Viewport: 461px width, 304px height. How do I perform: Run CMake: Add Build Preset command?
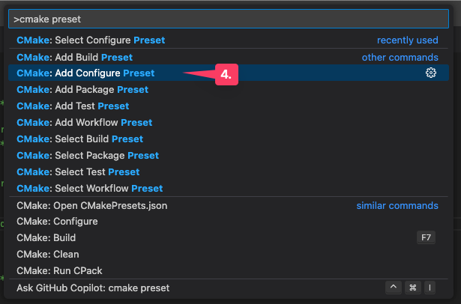click(x=74, y=57)
